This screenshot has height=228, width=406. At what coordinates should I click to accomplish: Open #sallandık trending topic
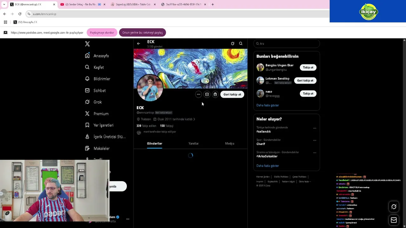point(264,131)
